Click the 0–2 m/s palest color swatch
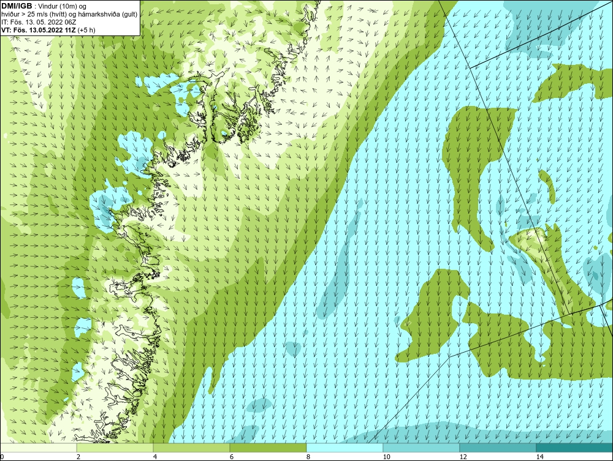The image size is (613, 461). (x=38, y=448)
